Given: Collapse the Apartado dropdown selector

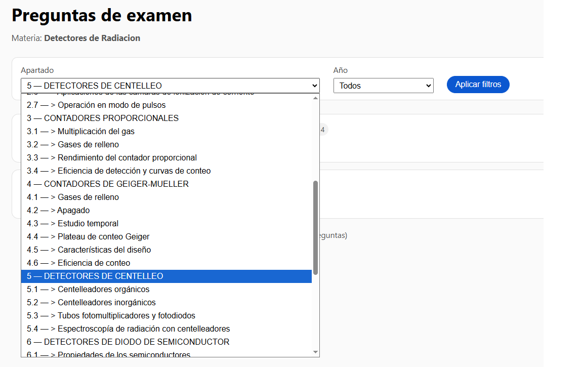Looking at the screenshot, I should point(170,86).
